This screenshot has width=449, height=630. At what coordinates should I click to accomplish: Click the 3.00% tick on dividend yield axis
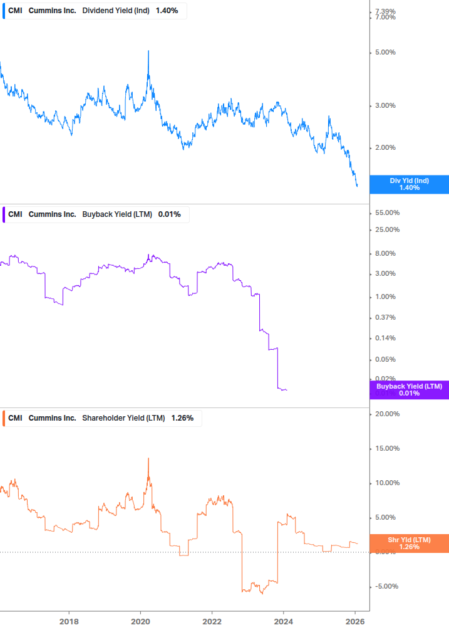coord(385,106)
